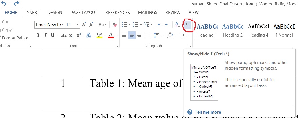
Task: Open Font dialog box launcher
Action: coord(116,46)
